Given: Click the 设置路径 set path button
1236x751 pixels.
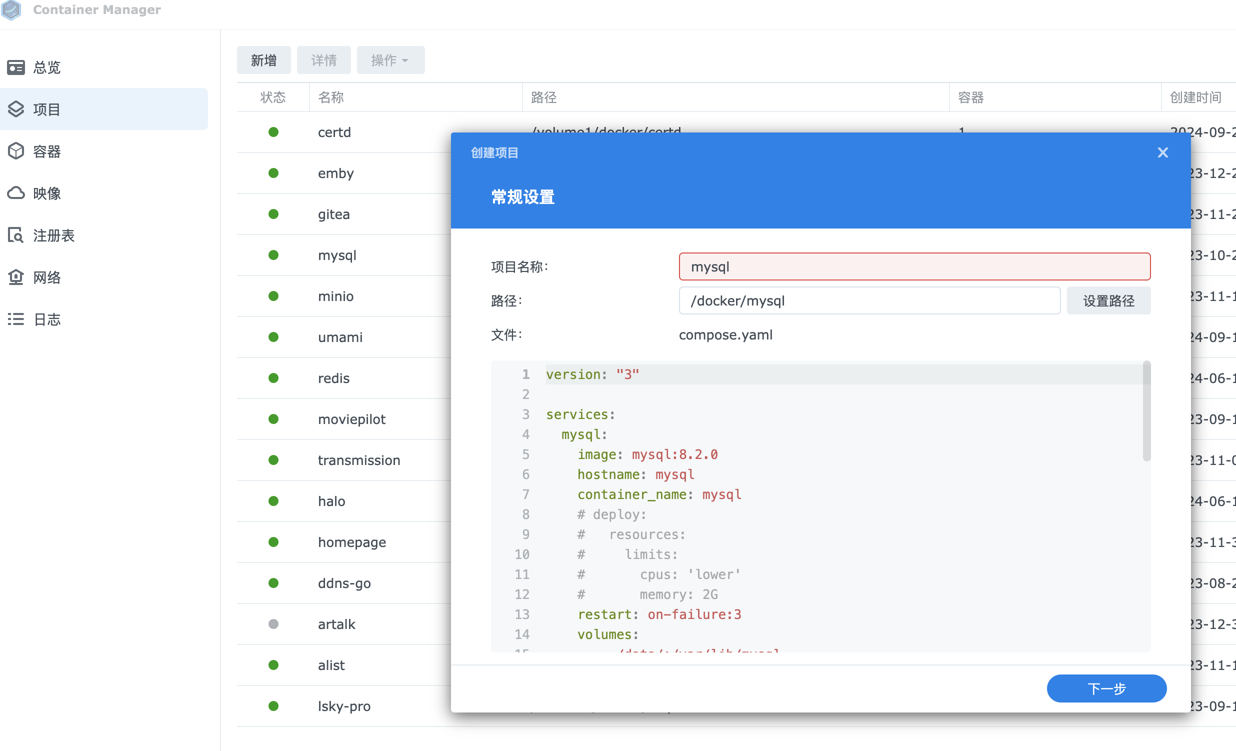Looking at the screenshot, I should (x=1108, y=300).
